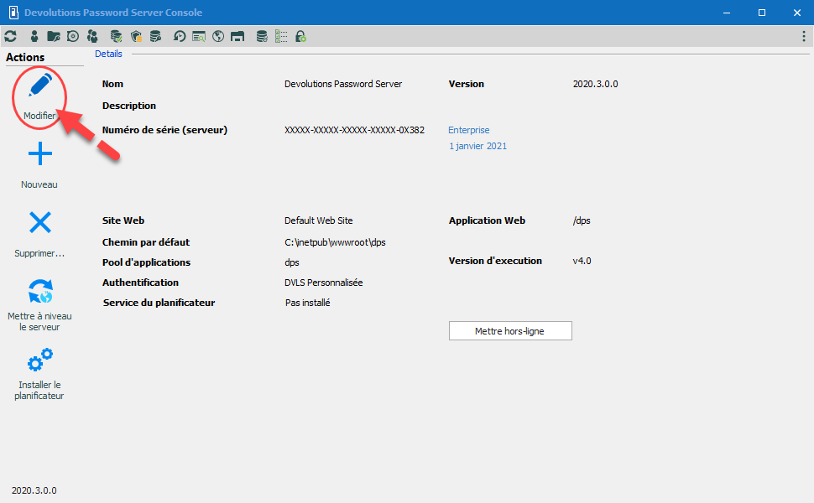Click the padlock with gear toolbar icon
The width and height of the screenshot is (814, 503).
click(x=300, y=36)
